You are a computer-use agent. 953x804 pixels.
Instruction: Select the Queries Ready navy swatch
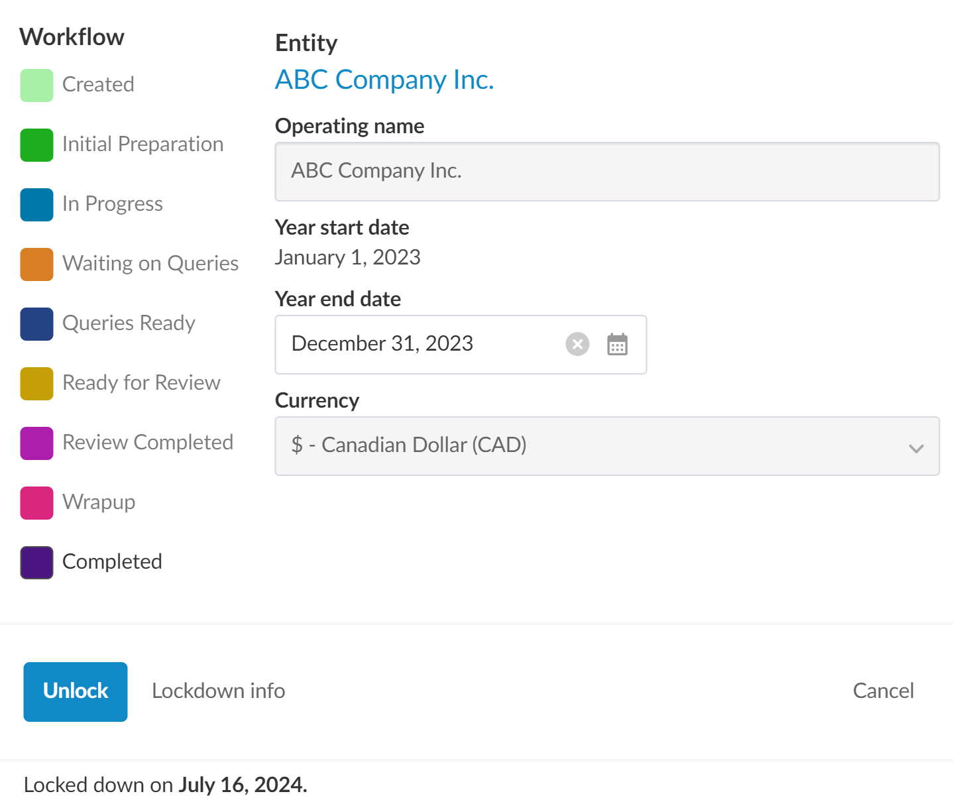point(36,324)
